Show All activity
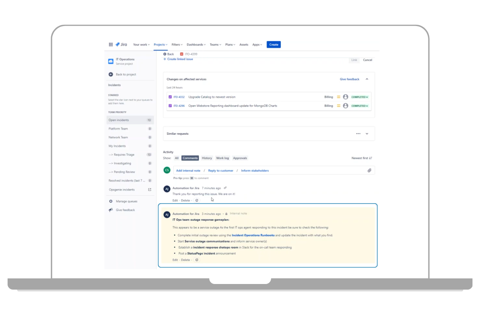 tap(177, 158)
